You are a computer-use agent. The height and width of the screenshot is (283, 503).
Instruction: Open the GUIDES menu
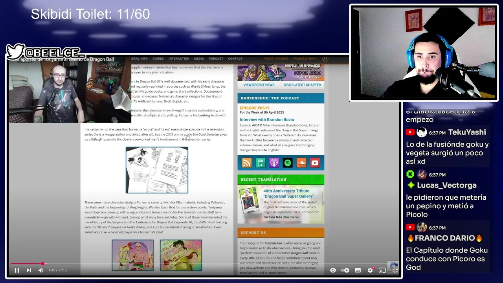tap(158, 59)
